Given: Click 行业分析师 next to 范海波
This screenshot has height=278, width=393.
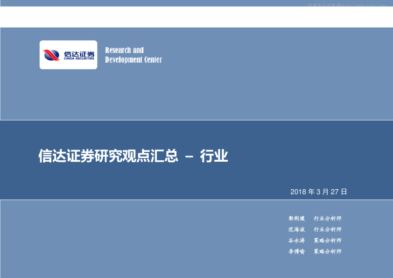Looking at the screenshot, I should click(x=327, y=229).
